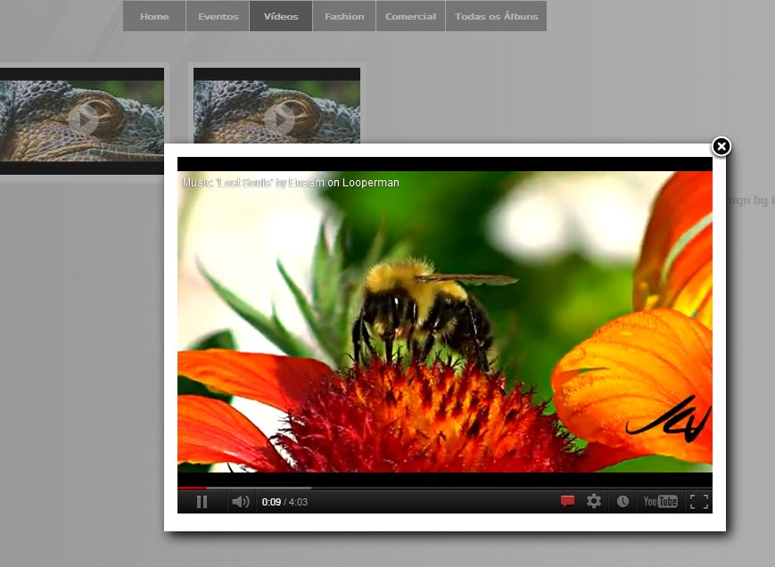This screenshot has width=775, height=567.
Task: Open the Home menu item
Action: [154, 16]
